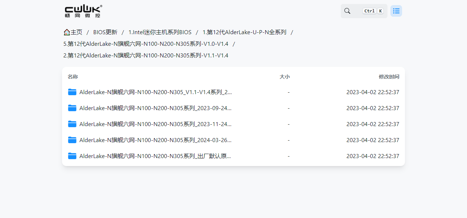Open folder N305系列_出厂默认原...
The image size is (467, 218).
tap(155, 156)
